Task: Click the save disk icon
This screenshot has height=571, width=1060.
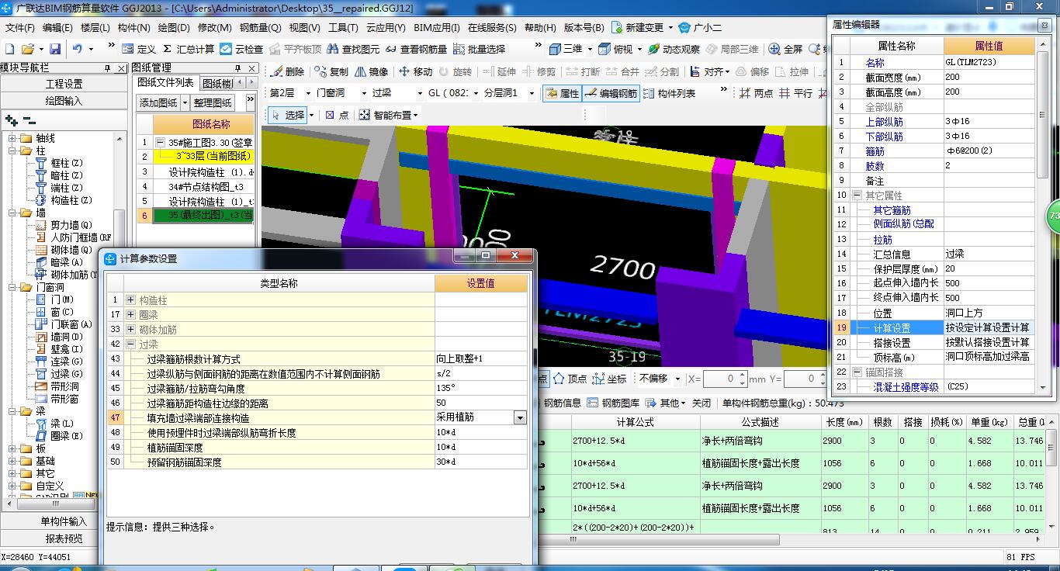Action: [54, 49]
